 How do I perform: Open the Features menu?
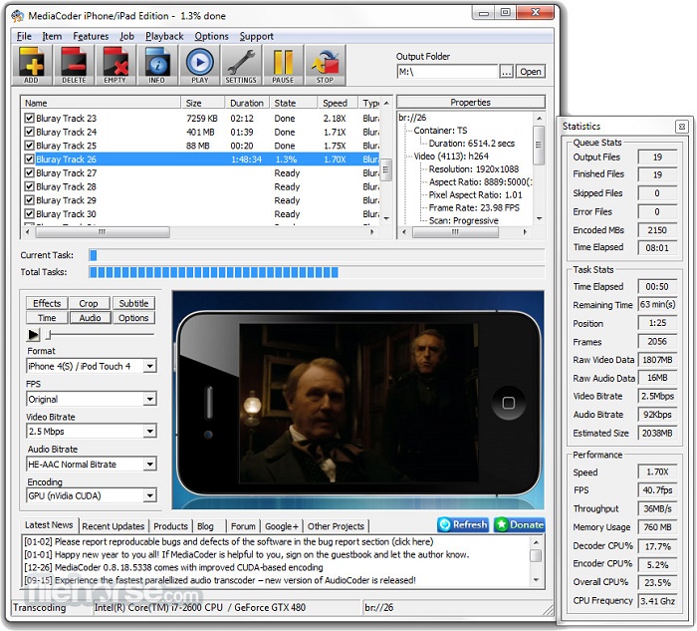[x=91, y=37]
